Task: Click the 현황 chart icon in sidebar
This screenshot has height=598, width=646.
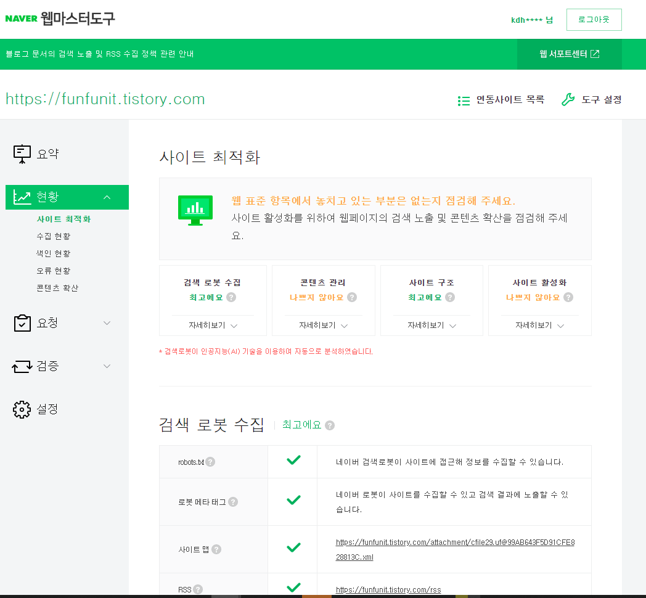Action: (22, 197)
